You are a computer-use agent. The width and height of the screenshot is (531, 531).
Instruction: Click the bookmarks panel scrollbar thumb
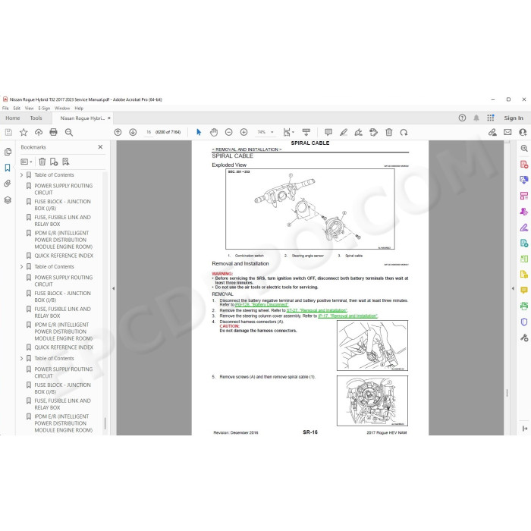point(105,423)
